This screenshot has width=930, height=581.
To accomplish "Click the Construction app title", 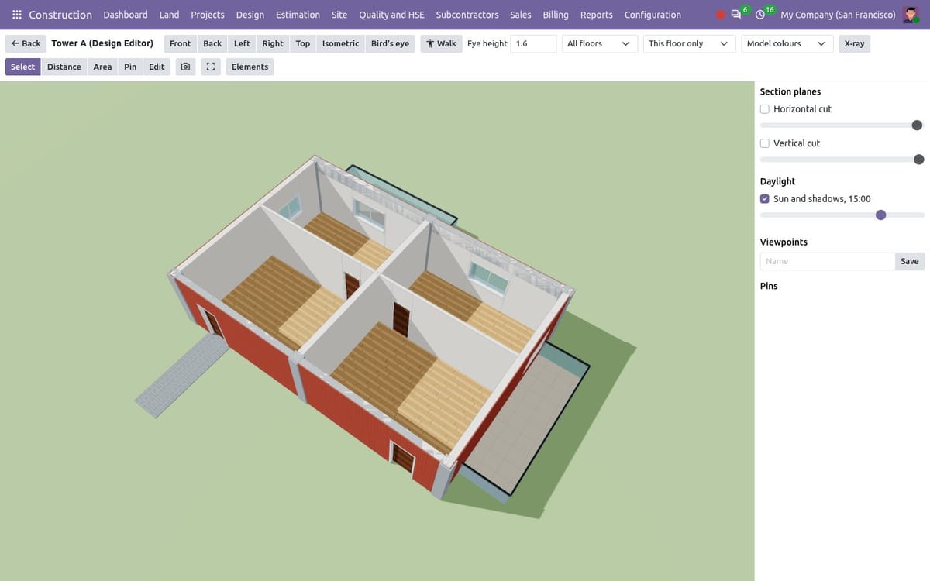I will pyautogui.click(x=60, y=15).
